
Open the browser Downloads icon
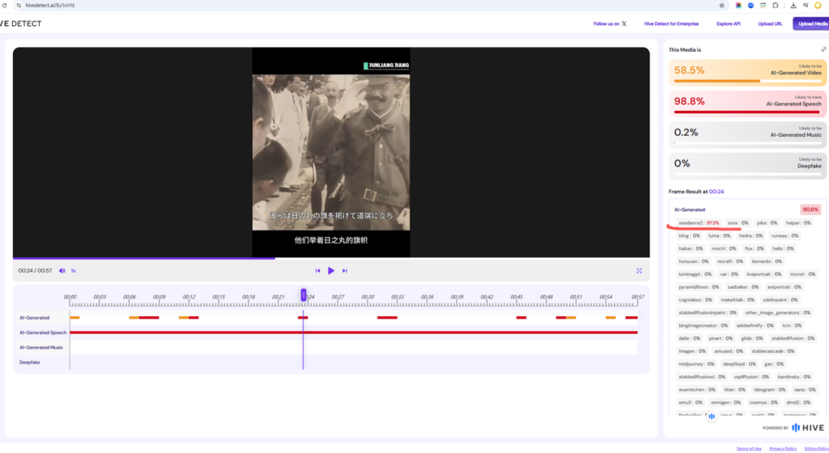793,6
